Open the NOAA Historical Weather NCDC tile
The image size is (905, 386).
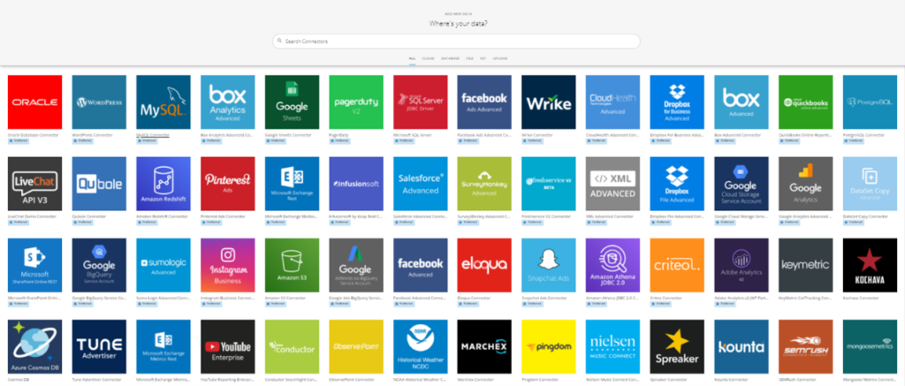[420, 347]
